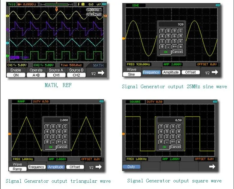Toggle plus-minus sign key on Ramp keypad
This screenshot has width=234, height=189.
(x=59, y=142)
